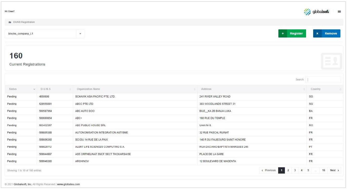Sort by D-U-N-S column
The image size is (347, 189).
pyautogui.click(x=55, y=89)
